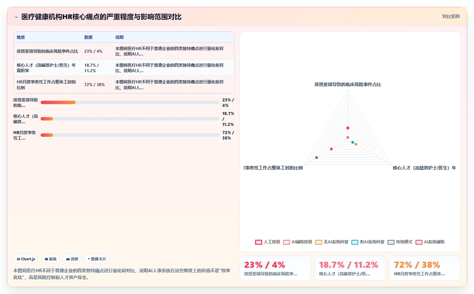Image resolution: width=474 pixels, height=294 pixels.
Task: Click the progress bar for 排班差错导致的临…
Action: point(130,102)
